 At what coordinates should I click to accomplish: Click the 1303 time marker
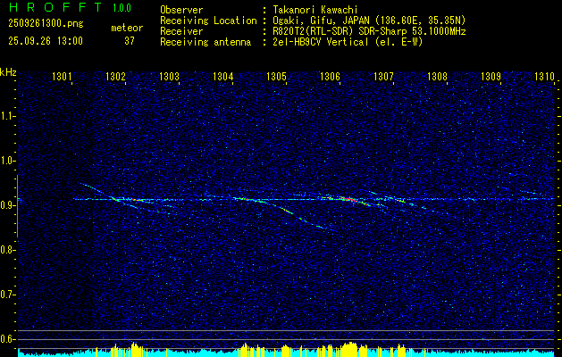point(169,76)
